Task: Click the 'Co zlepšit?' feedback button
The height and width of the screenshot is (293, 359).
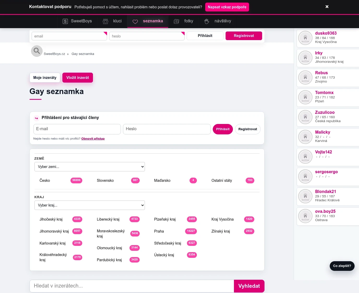Action: [x=342, y=266]
